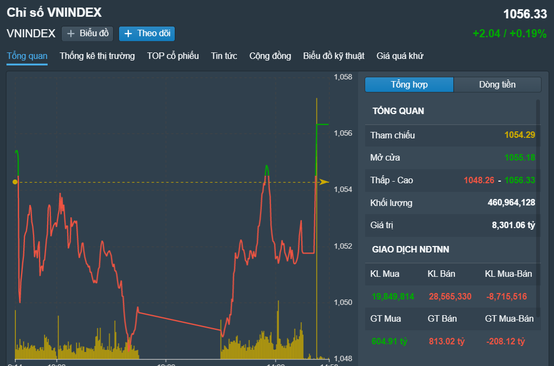Click the KL Mua-Bán value -8,715,516

506,296
